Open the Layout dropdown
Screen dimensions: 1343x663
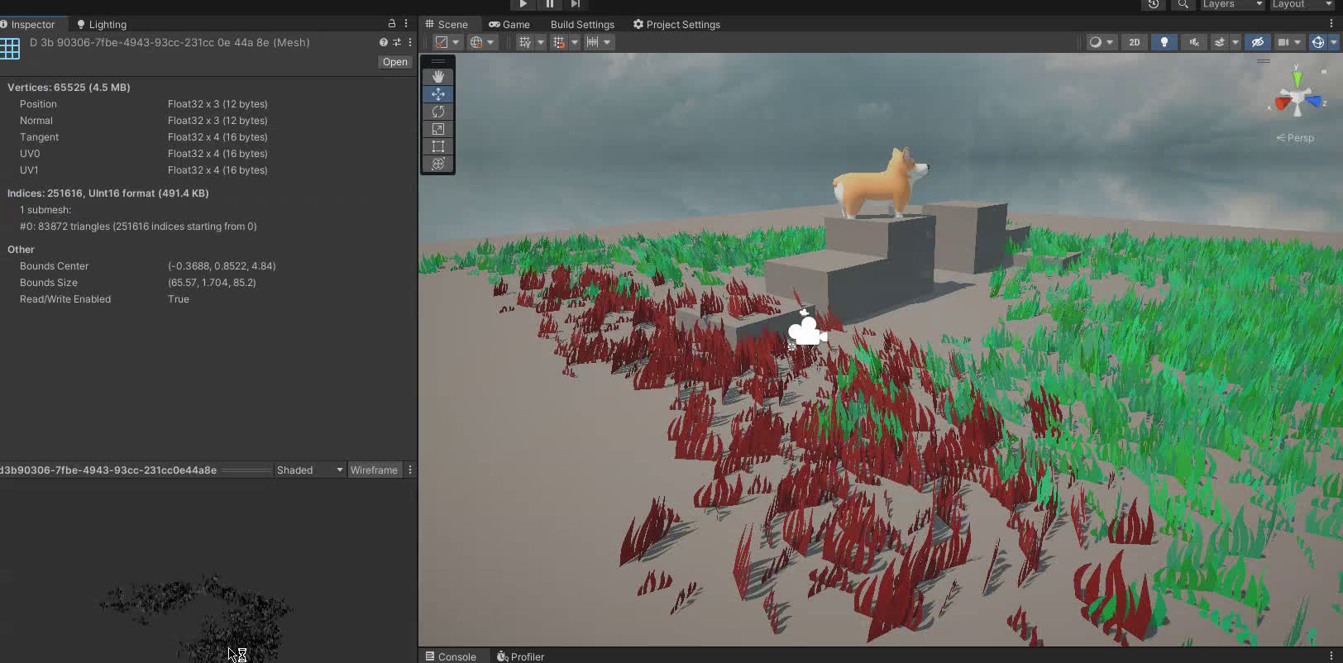[x=1302, y=4]
